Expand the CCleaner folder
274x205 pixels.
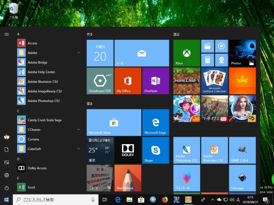click(x=79, y=129)
